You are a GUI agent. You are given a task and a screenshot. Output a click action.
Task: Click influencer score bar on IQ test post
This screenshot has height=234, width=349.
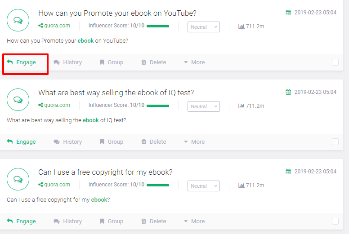[x=158, y=106]
